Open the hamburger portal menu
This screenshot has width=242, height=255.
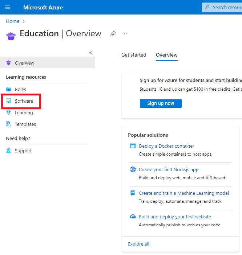tap(7, 7)
